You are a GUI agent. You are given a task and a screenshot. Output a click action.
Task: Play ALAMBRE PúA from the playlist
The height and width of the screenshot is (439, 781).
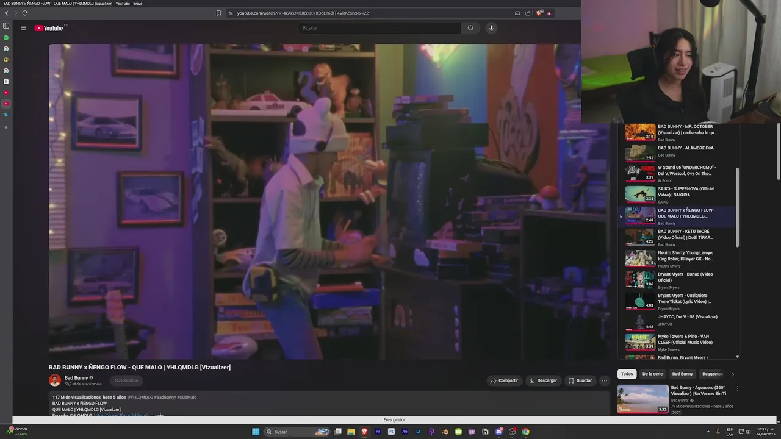677,152
